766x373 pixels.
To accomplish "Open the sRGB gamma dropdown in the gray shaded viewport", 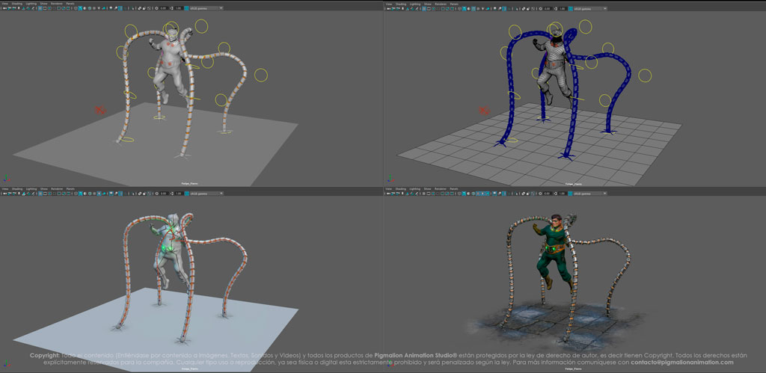I will [x=206, y=8].
